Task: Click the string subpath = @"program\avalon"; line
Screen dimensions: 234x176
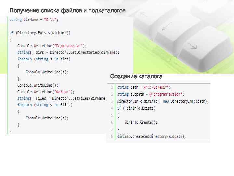Action: click(150, 94)
